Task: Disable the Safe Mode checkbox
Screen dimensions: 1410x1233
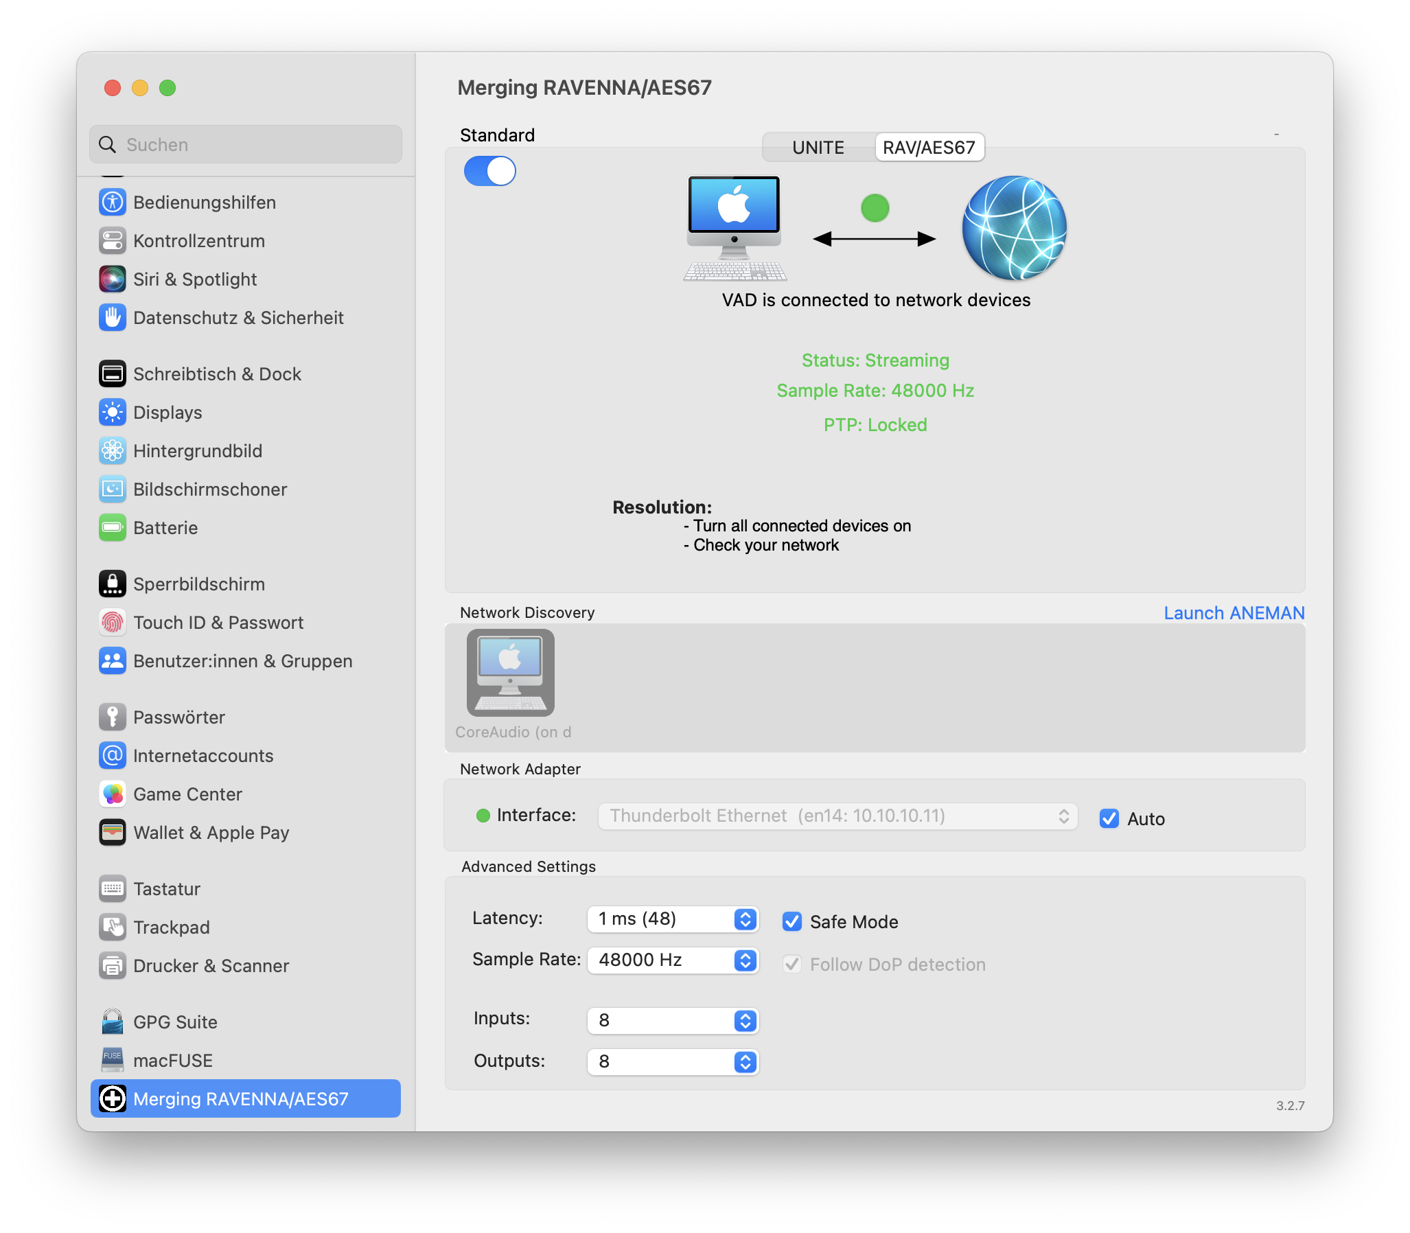Action: (792, 922)
